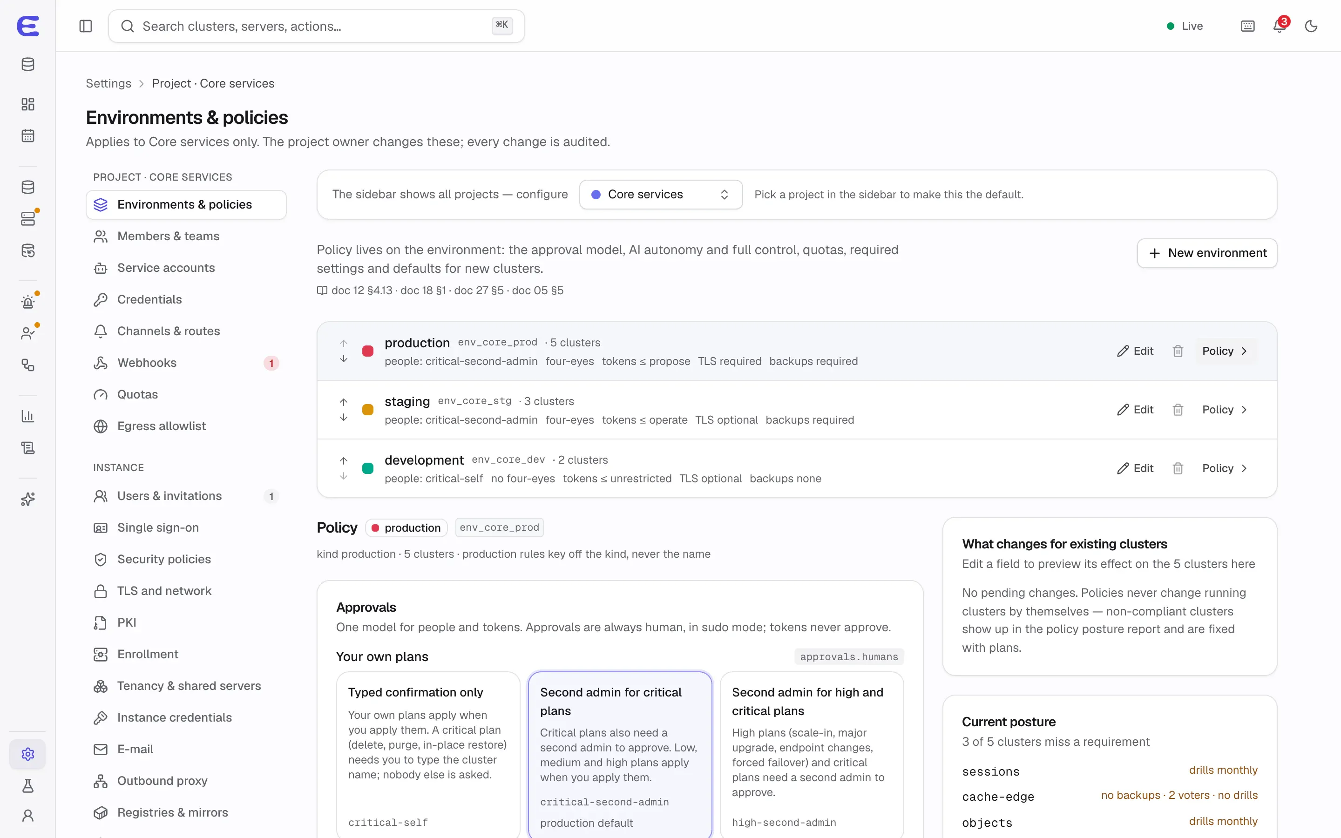Click the Live status indicator
Image resolution: width=1341 pixels, height=838 pixels.
(x=1185, y=26)
